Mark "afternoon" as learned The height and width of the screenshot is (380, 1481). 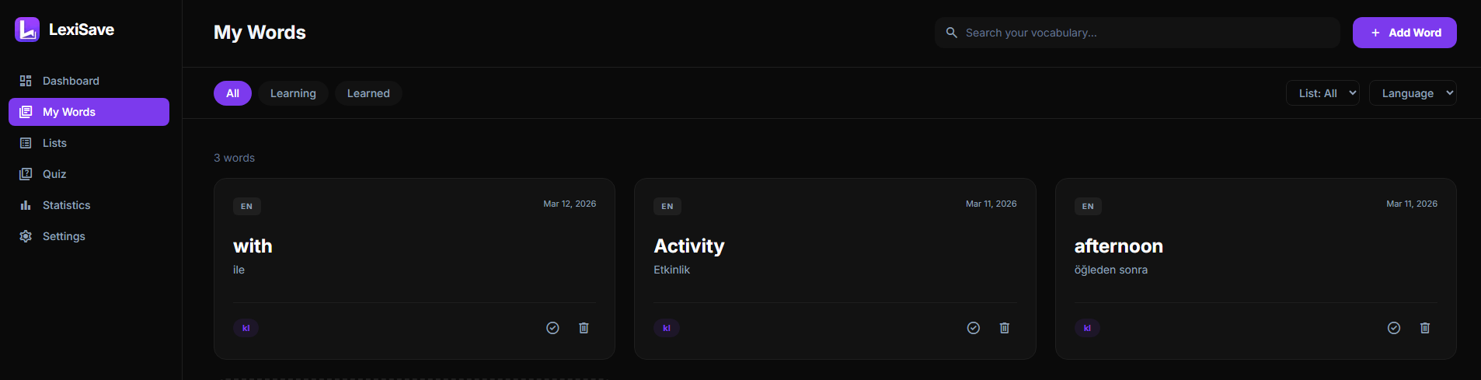click(1394, 328)
